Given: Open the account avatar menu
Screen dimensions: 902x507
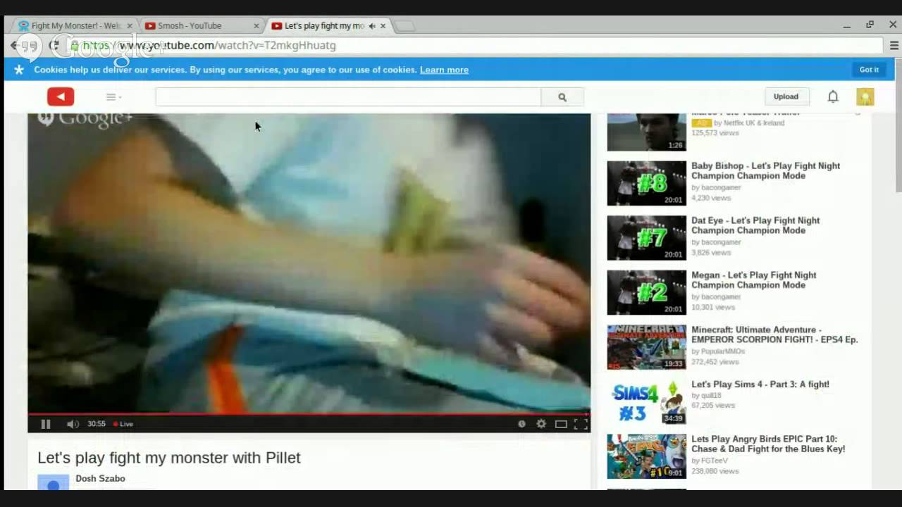Looking at the screenshot, I should [x=865, y=96].
